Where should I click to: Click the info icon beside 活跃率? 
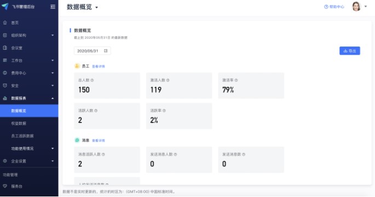(x=164, y=111)
